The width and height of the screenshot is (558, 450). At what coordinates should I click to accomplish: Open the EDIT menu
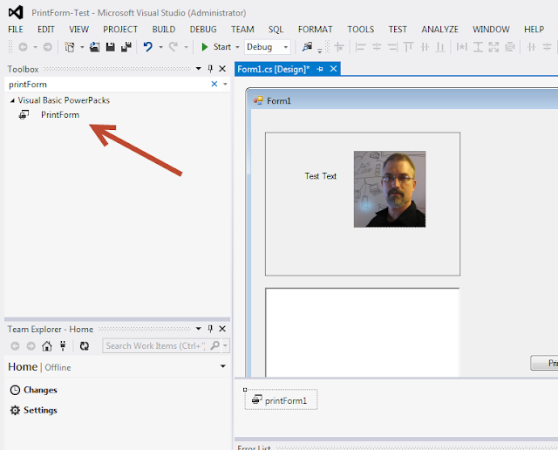(46, 29)
